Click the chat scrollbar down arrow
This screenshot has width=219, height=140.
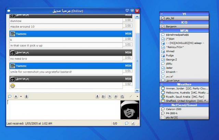pos(137,91)
